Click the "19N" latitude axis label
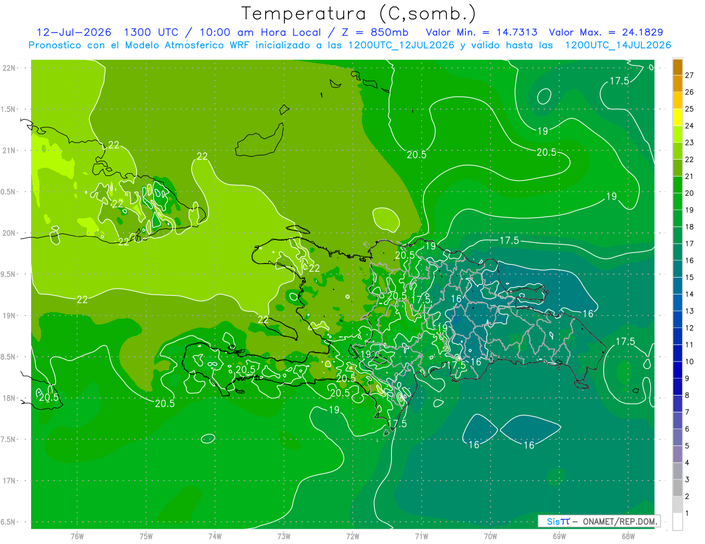 point(10,315)
